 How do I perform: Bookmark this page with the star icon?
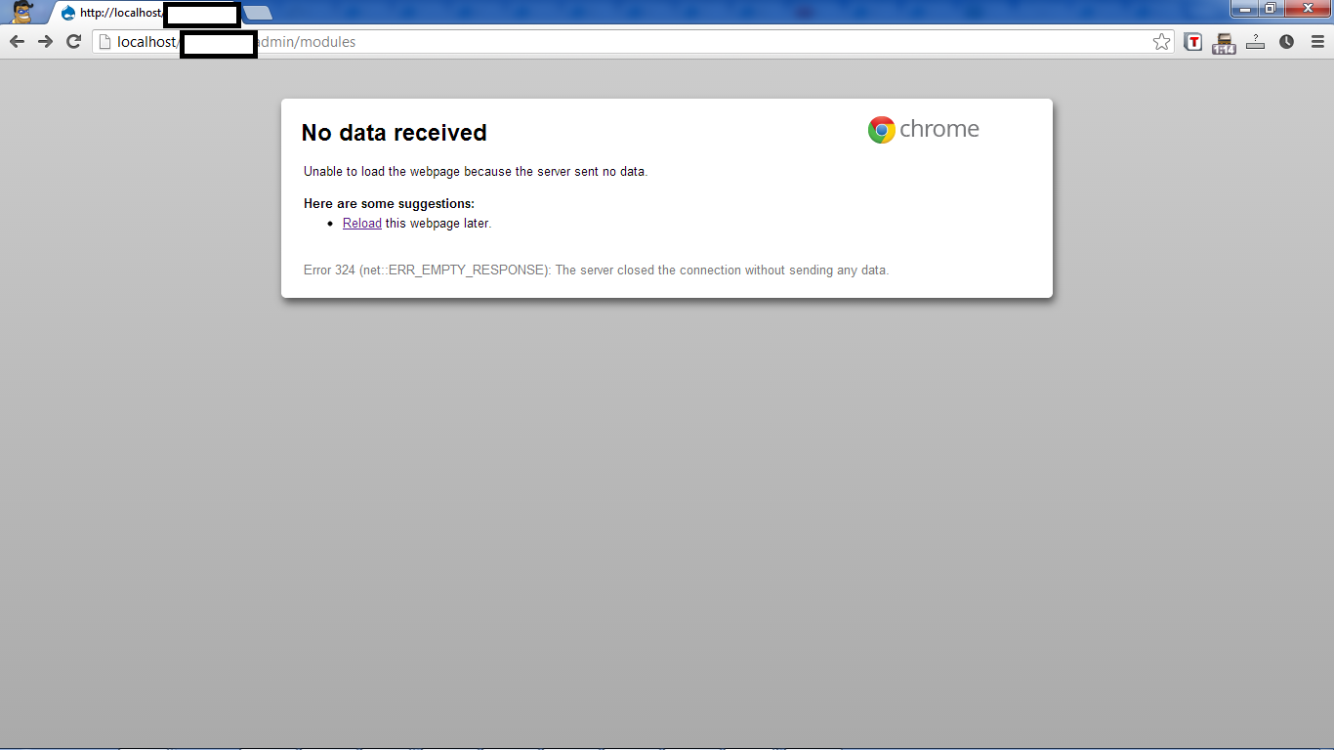click(x=1161, y=41)
